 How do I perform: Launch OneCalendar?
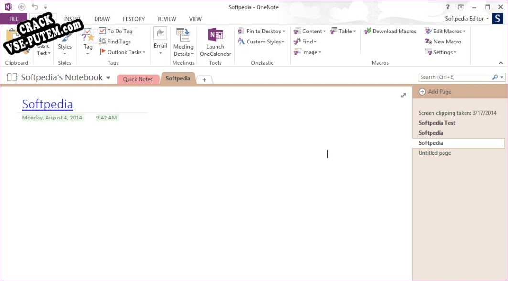[216, 42]
